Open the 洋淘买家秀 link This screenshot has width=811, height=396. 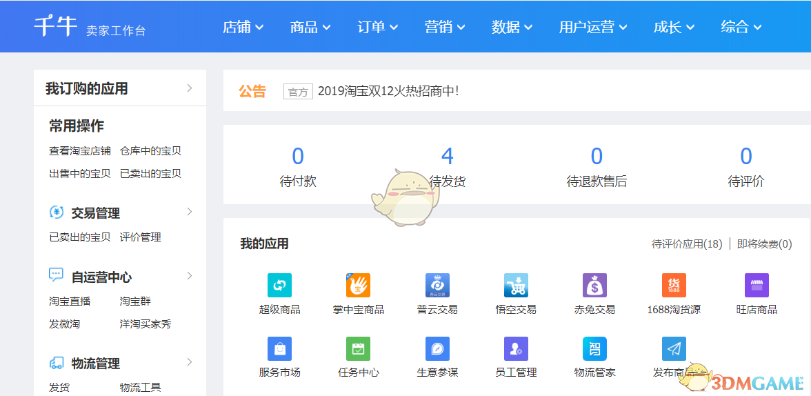click(146, 324)
